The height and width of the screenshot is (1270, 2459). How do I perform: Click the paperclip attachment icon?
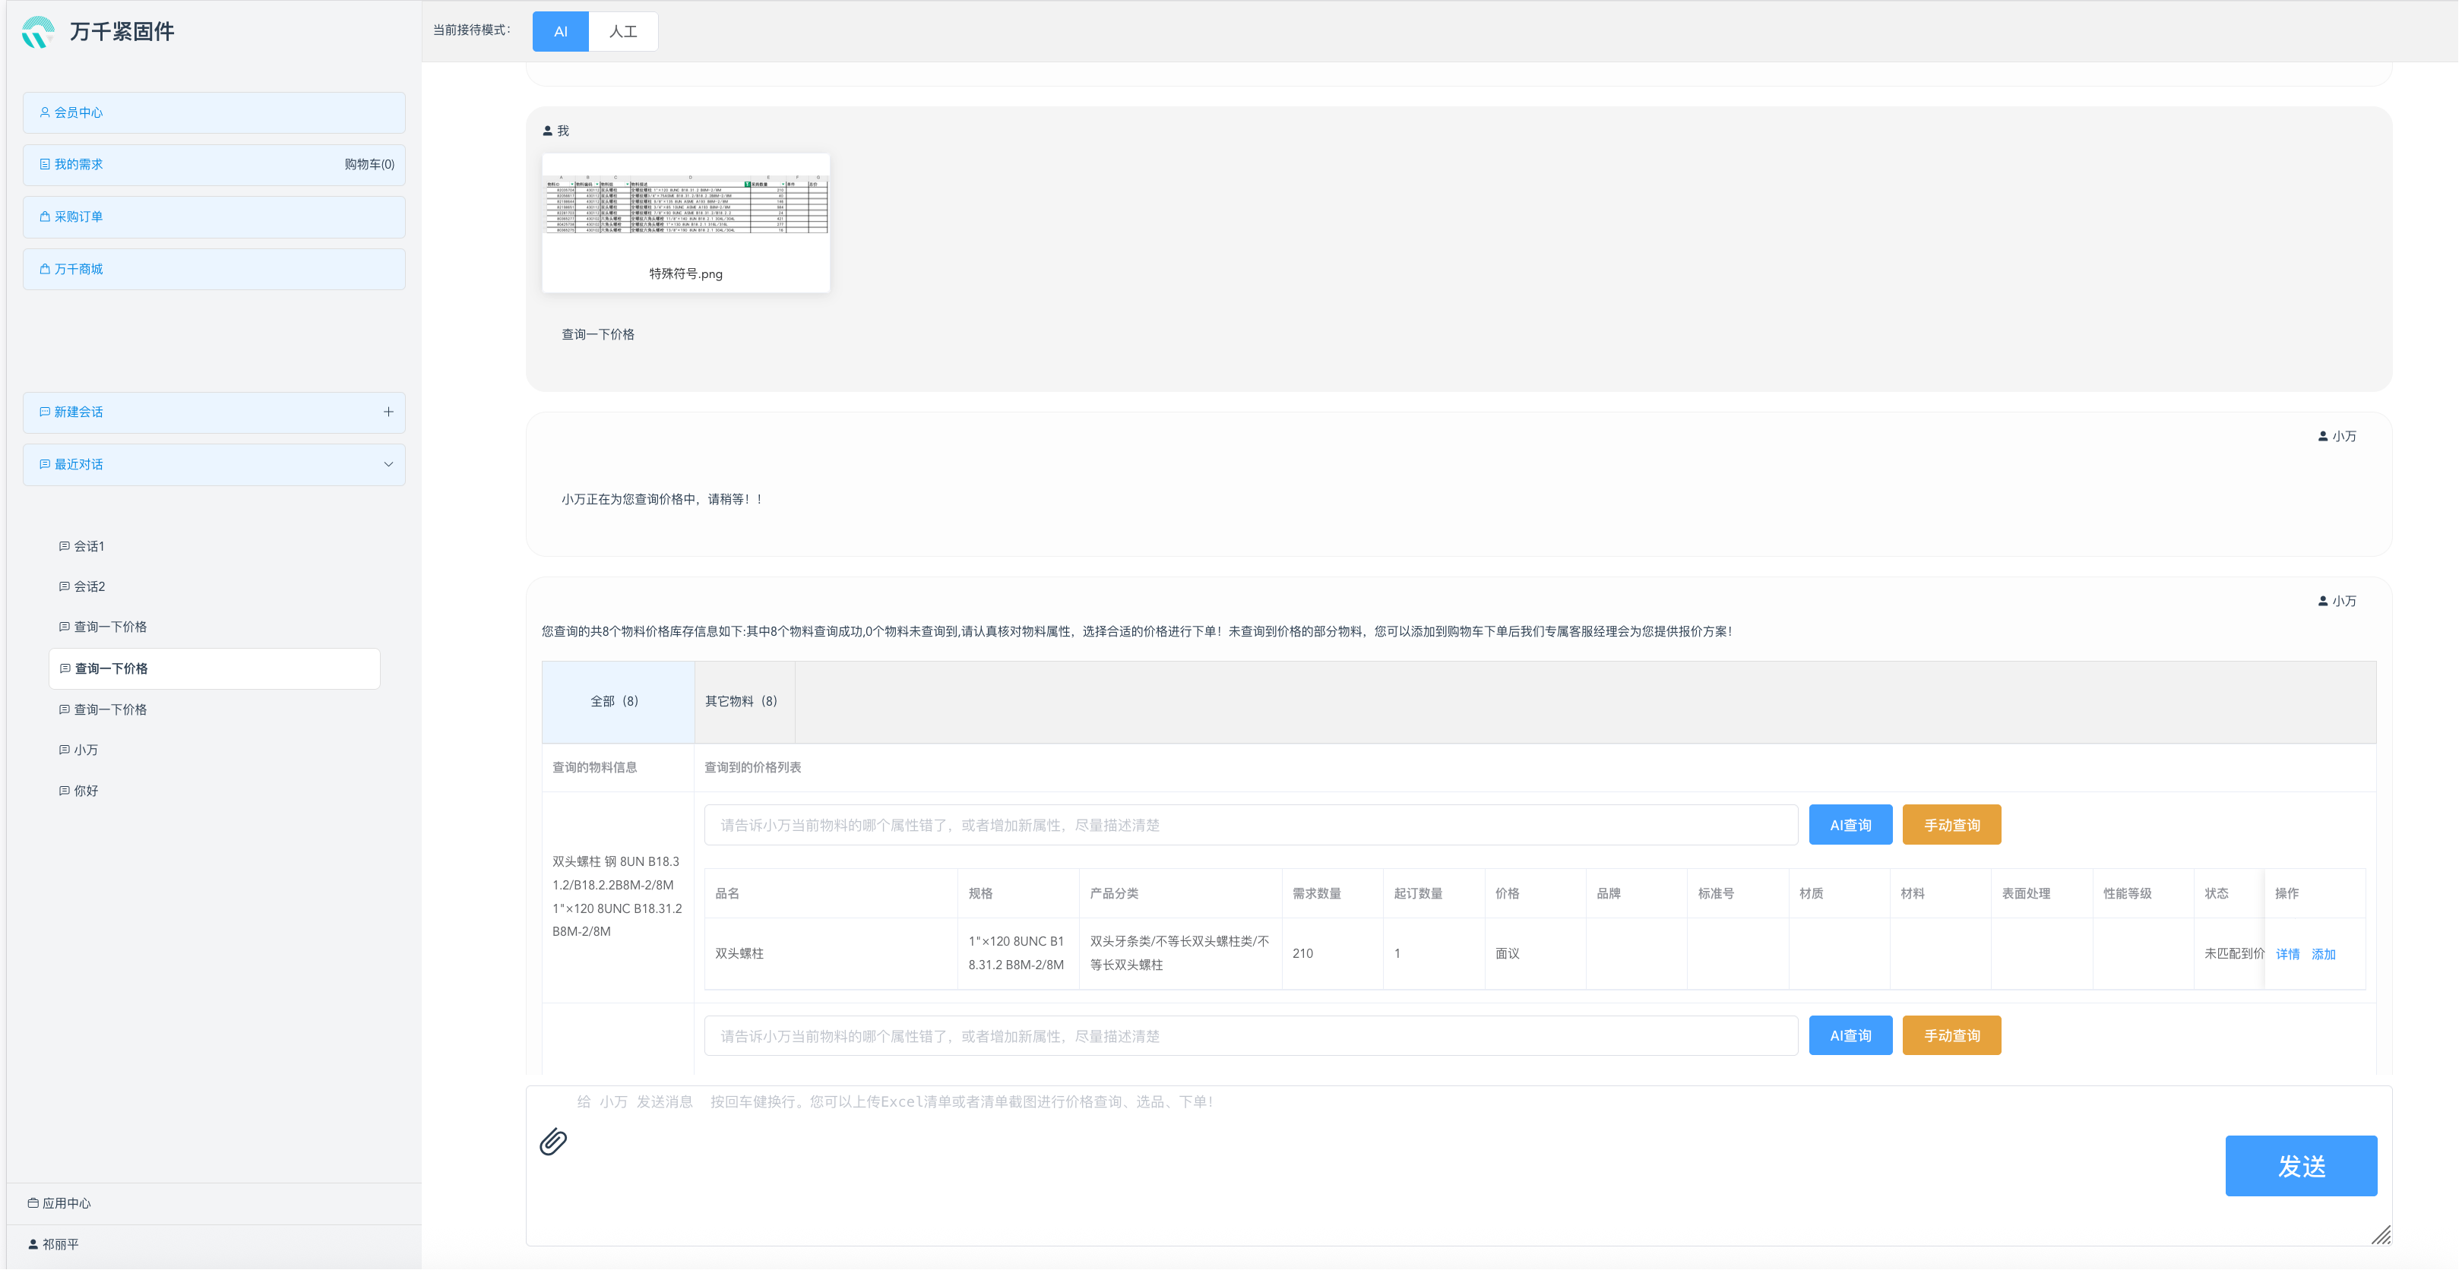[552, 1141]
